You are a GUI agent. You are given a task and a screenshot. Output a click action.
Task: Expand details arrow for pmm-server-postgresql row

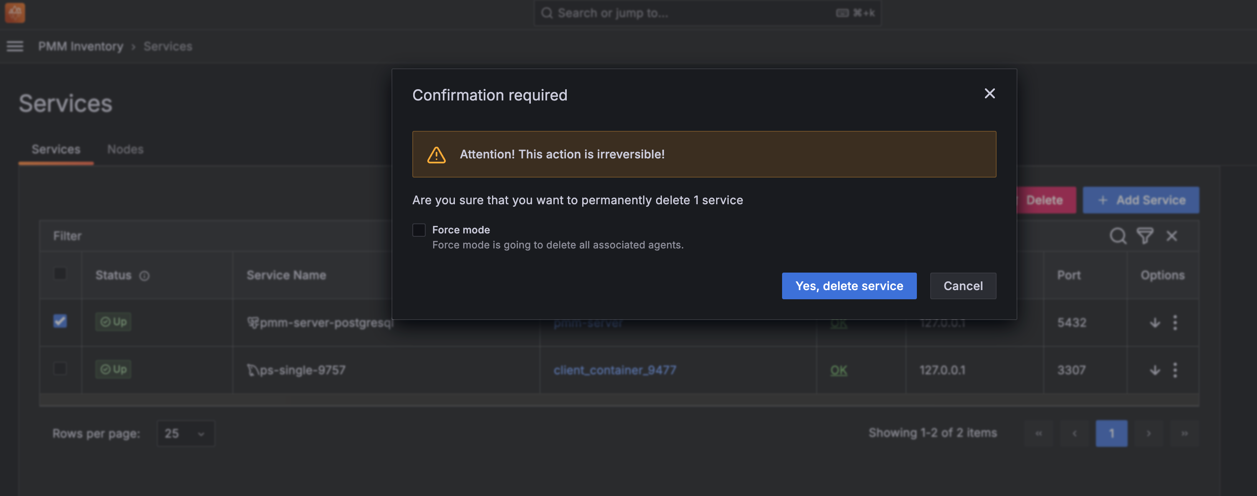pyautogui.click(x=1154, y=323)
